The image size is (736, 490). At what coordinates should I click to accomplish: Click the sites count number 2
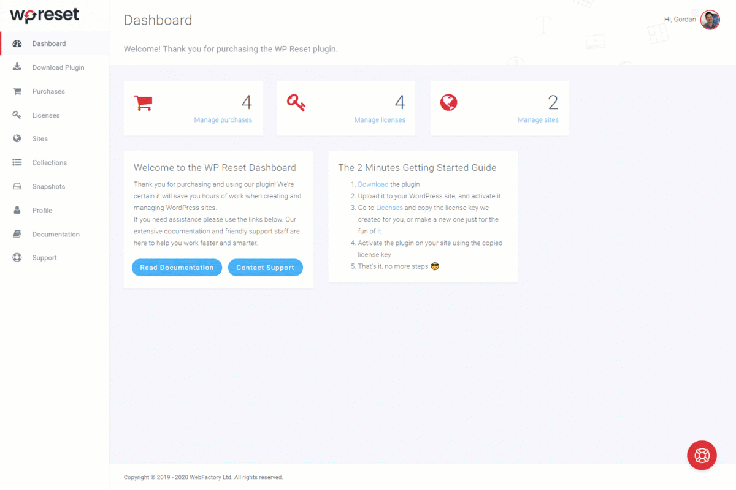point(553,102)
